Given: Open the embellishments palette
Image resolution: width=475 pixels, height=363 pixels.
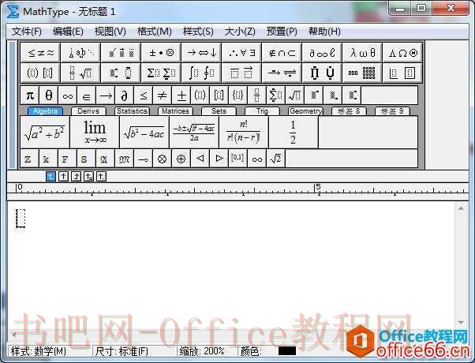Looking at the screenshot, I should [x=121, y=53].
